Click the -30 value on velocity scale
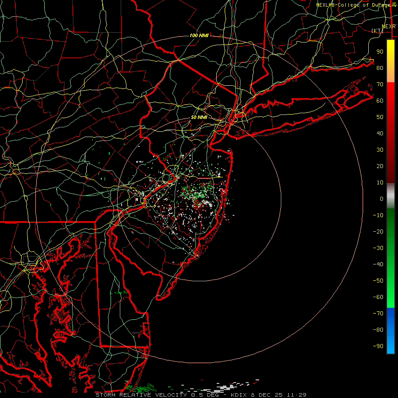 tap(378, 248)
